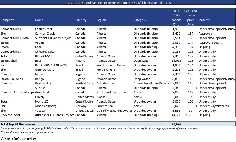Click Chevron, ConocoPhillips company cell
Image resolution: width=236 pixels, height=142 pixels.
17,92
